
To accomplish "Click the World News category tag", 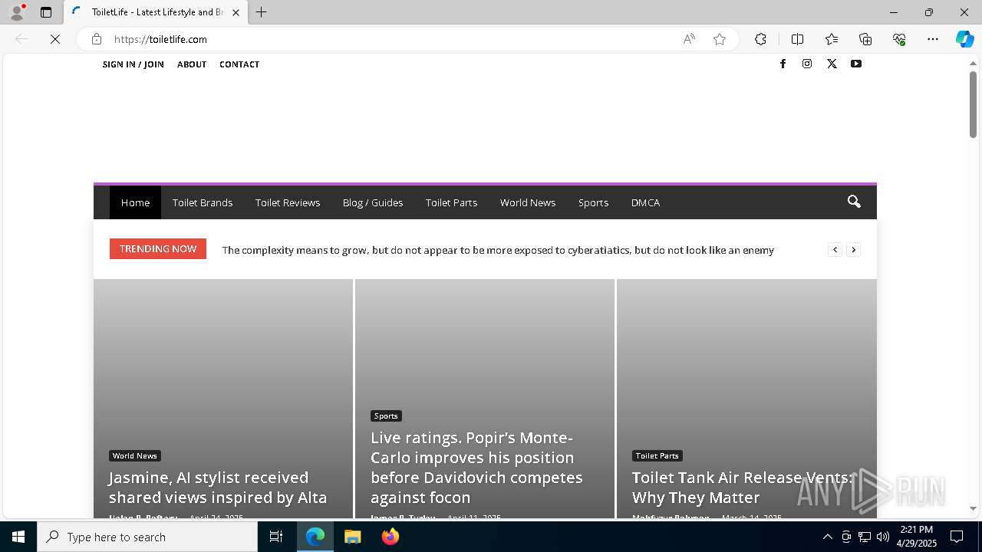I will [135, 455].
